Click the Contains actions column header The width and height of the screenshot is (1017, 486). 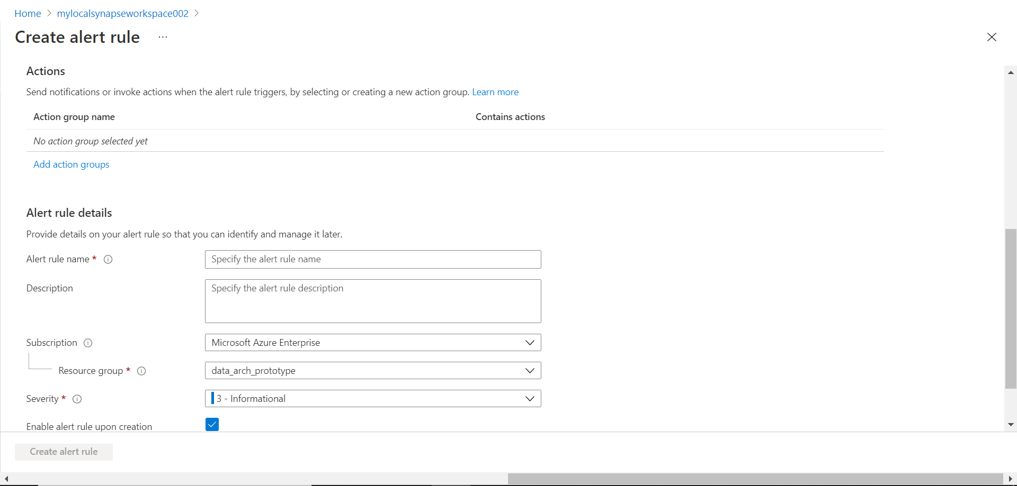[510, 117]
